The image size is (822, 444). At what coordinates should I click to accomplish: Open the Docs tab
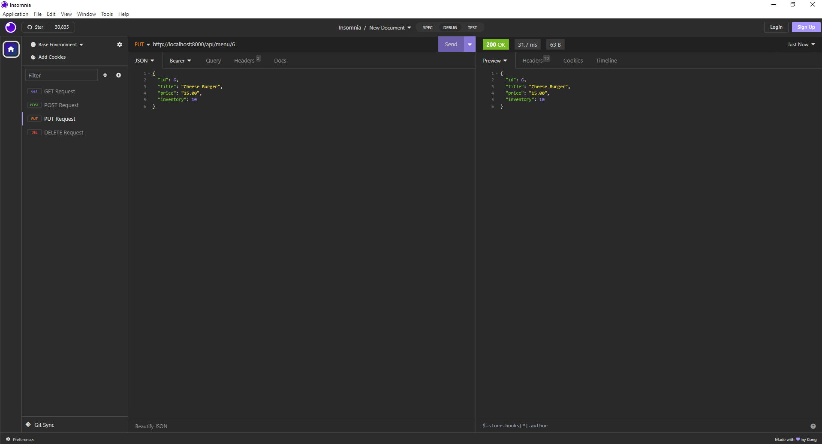click(280, 61)
